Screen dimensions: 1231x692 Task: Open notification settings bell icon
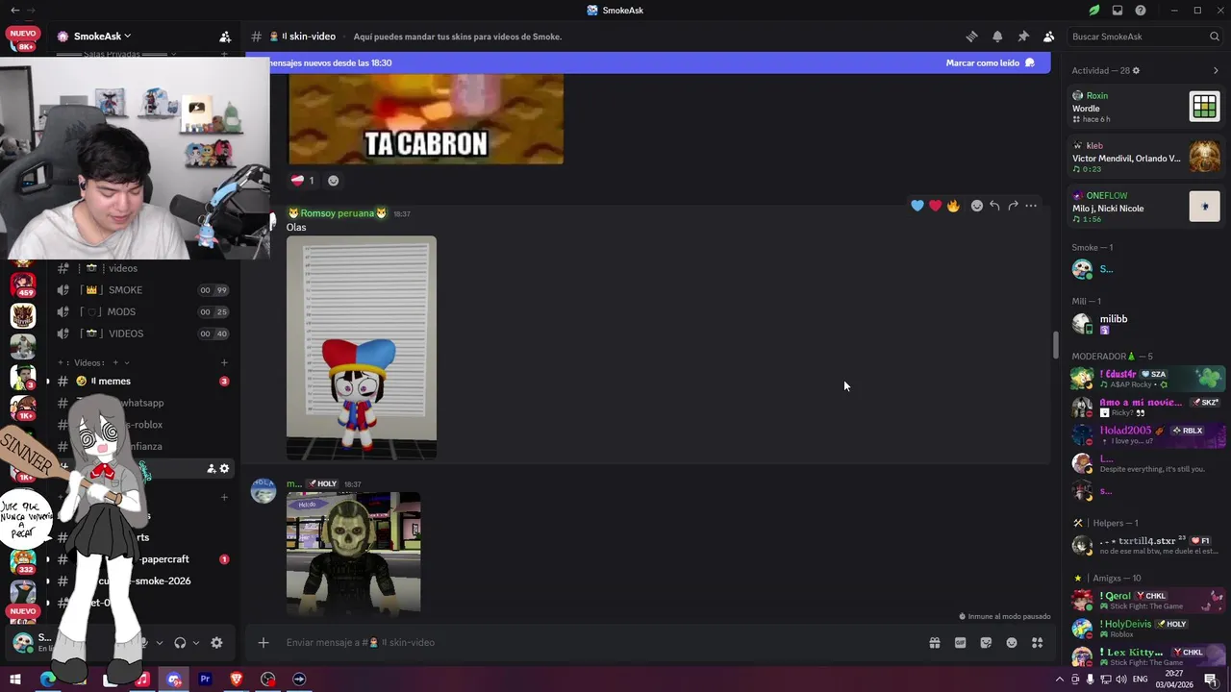pos(997,37)
